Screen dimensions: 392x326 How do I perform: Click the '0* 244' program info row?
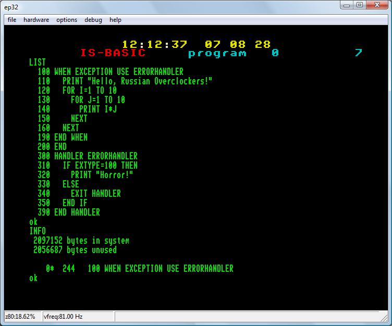[x=140, y=269]
